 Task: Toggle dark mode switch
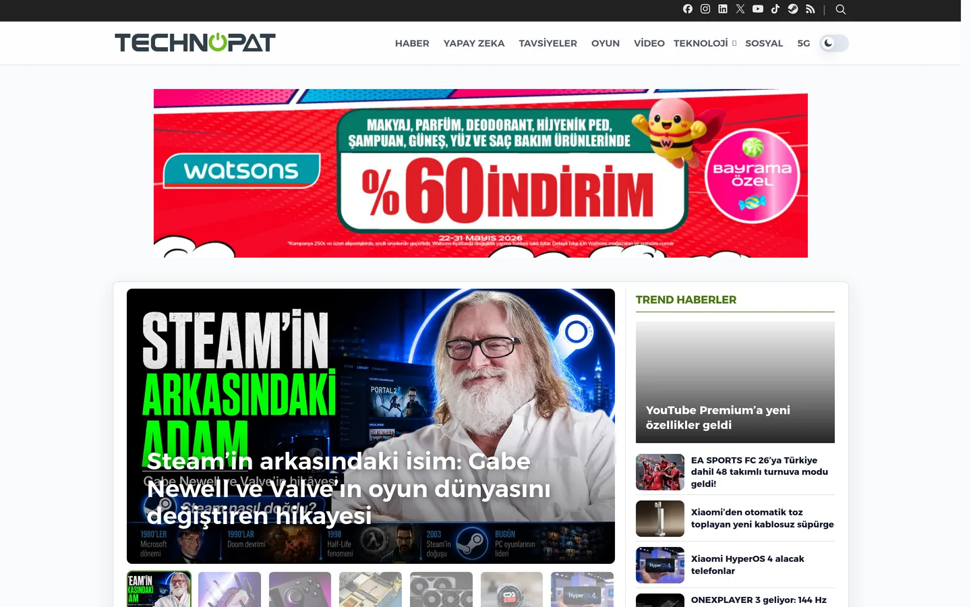click(x=834, y=43)
